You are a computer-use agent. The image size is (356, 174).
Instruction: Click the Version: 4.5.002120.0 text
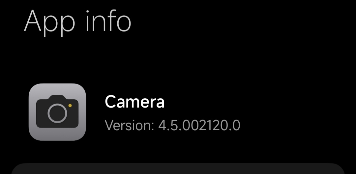172,125
